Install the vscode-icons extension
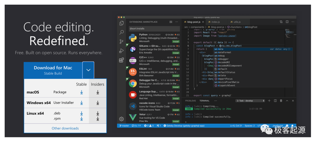 point(176,110)
